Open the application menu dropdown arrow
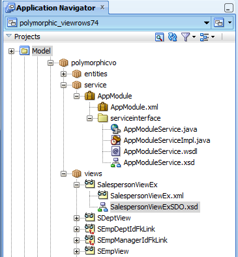The image size is (238, 257). 230,23
